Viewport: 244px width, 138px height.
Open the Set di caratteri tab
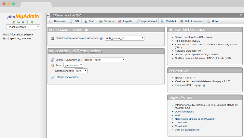click(191, 21)
